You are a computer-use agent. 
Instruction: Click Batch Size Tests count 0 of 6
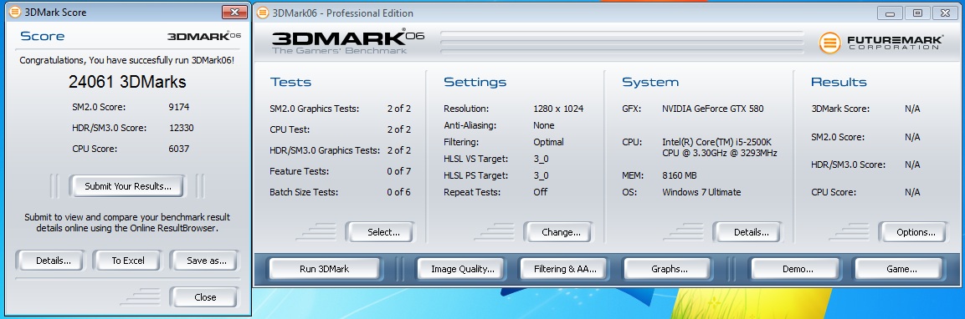click(398, 192)
